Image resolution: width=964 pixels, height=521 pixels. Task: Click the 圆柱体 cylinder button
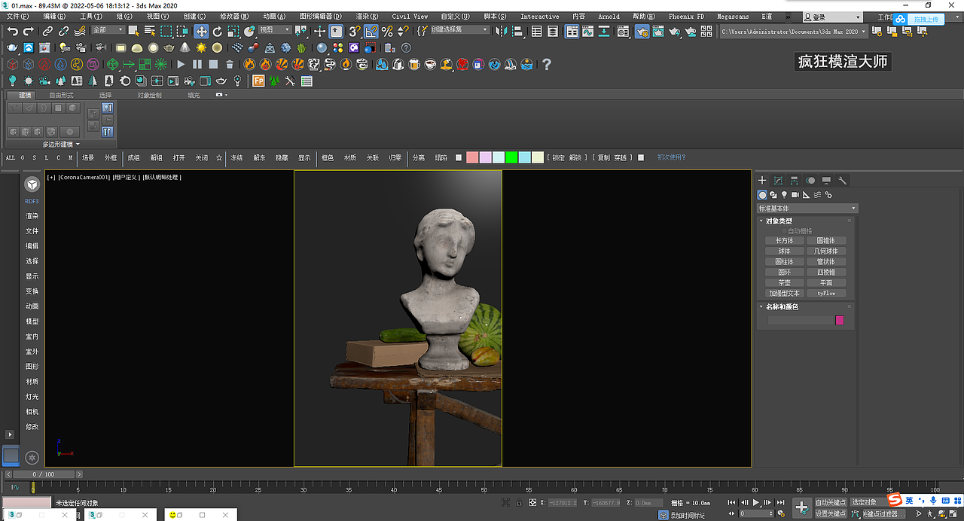coord(784,262)
